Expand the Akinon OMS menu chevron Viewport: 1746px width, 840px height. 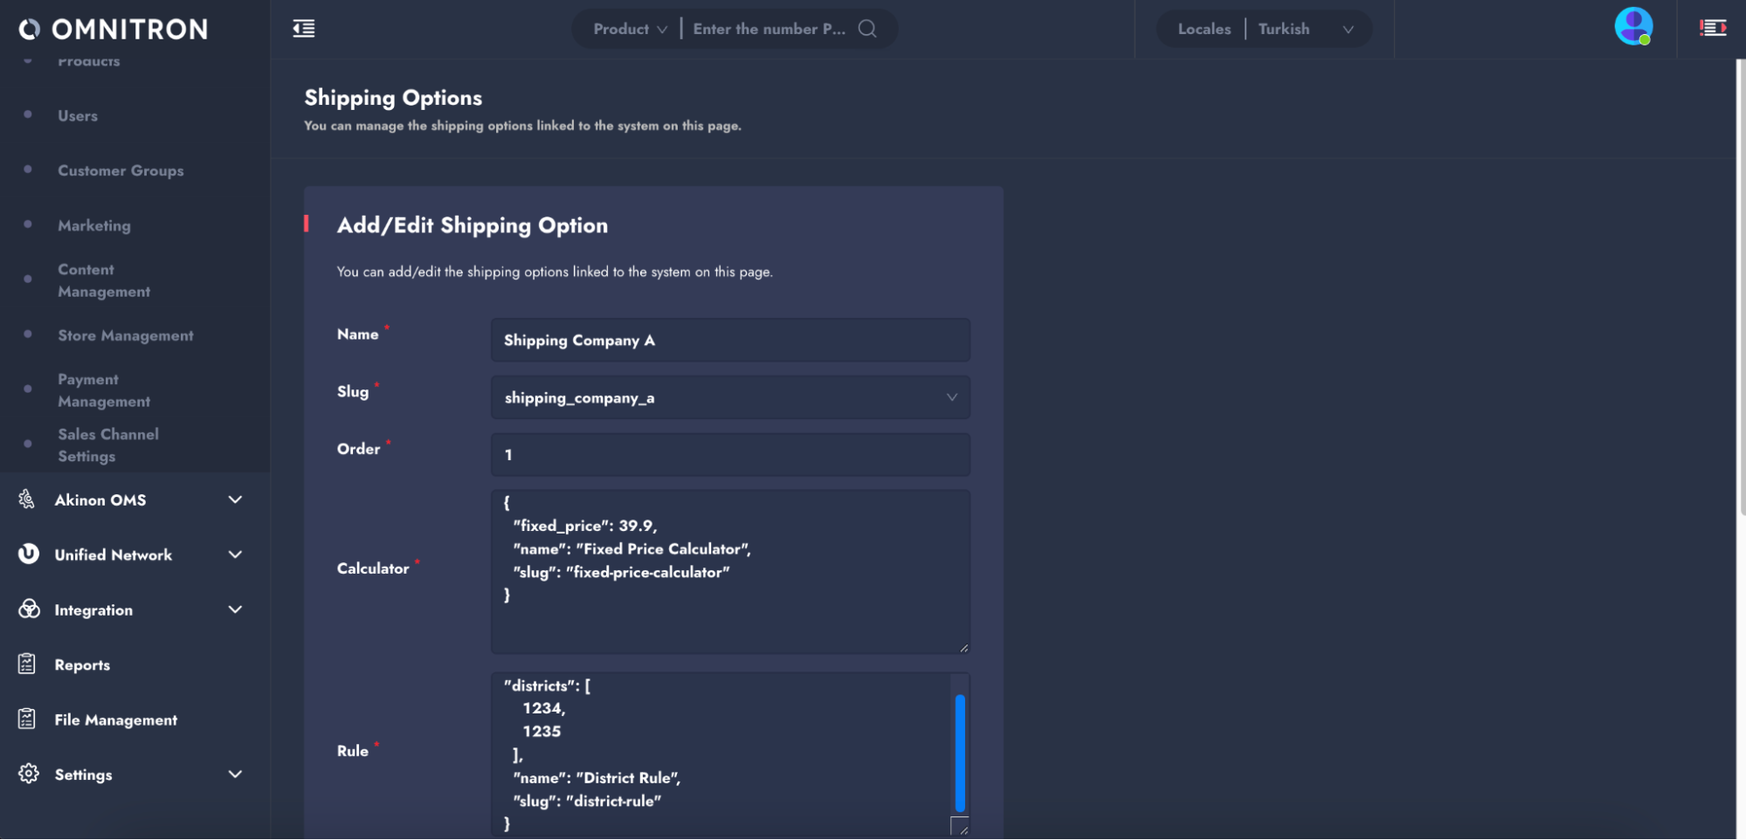[235, 499]
